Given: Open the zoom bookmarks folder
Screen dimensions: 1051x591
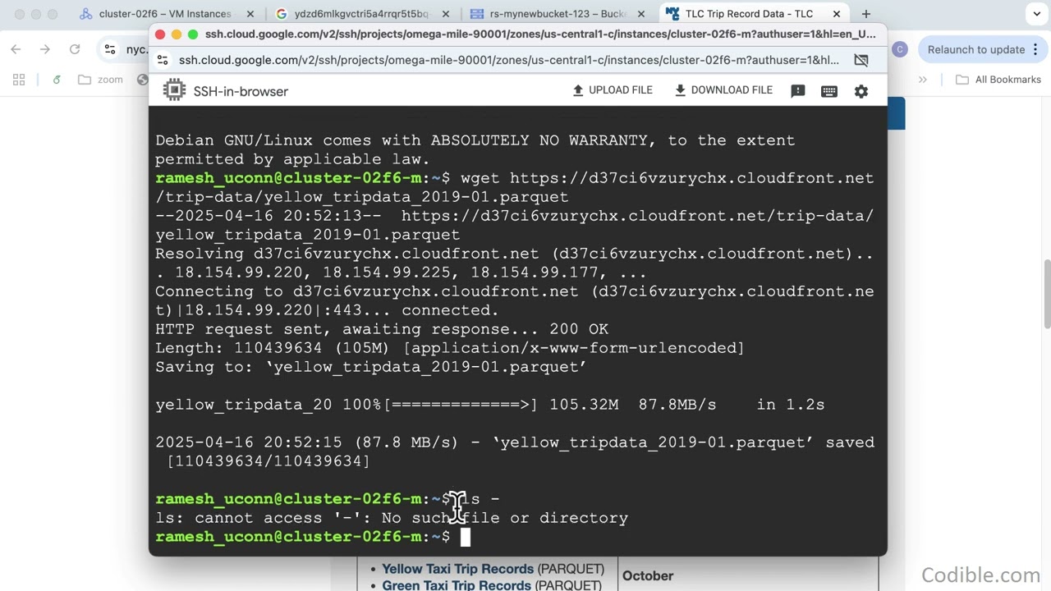Looking at the screenshot, I should [x=100, y=80].
